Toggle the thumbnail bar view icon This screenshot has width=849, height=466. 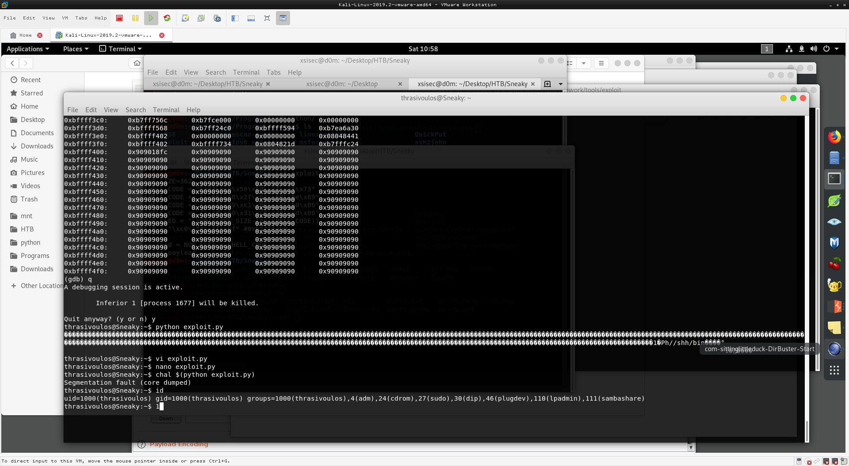tap(251, 18)
